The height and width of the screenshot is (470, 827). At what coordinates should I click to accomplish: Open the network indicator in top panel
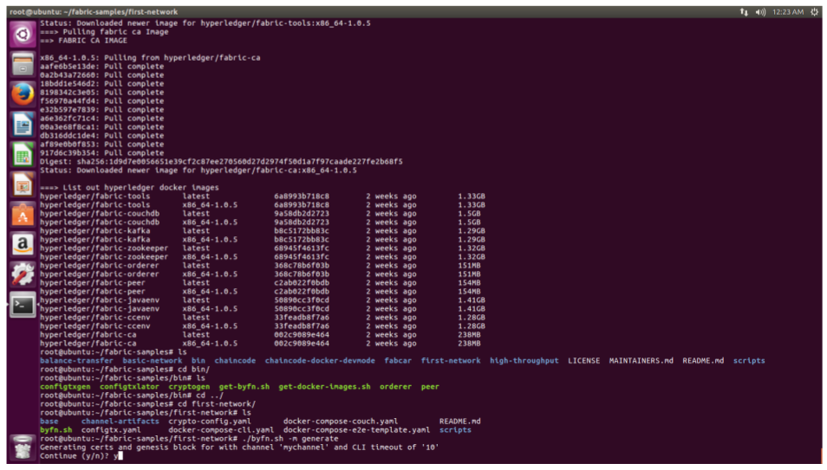(744, 11)
